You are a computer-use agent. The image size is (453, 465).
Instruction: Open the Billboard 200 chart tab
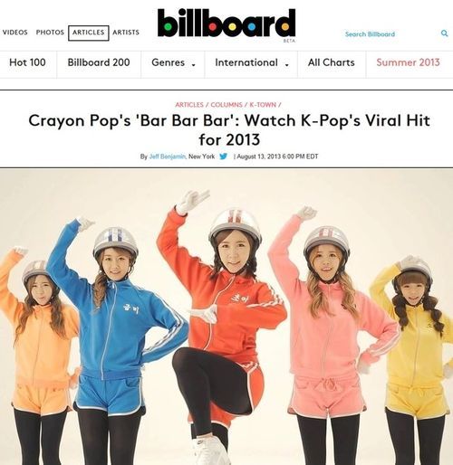pyautogui.click(x=99, y=62)
